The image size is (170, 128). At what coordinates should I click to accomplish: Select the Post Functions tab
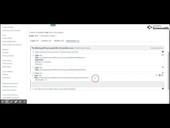73,41
